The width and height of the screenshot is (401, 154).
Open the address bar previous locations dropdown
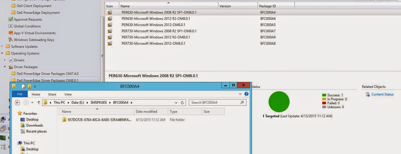coord(176,103)
